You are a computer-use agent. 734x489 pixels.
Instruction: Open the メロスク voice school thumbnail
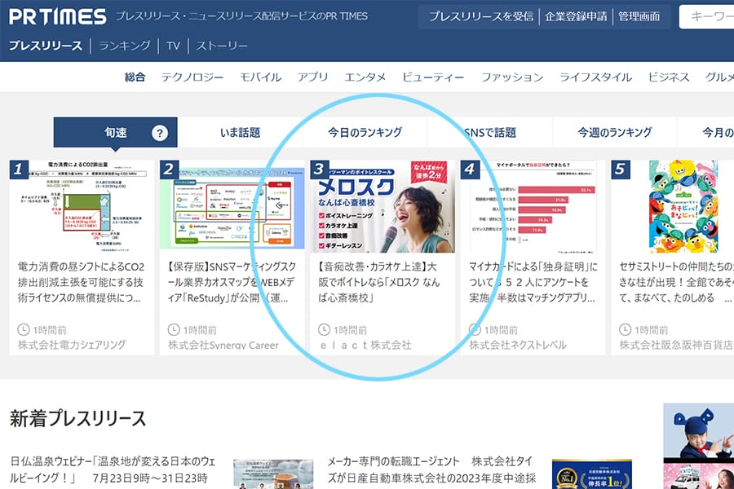[x=382, y=206]
